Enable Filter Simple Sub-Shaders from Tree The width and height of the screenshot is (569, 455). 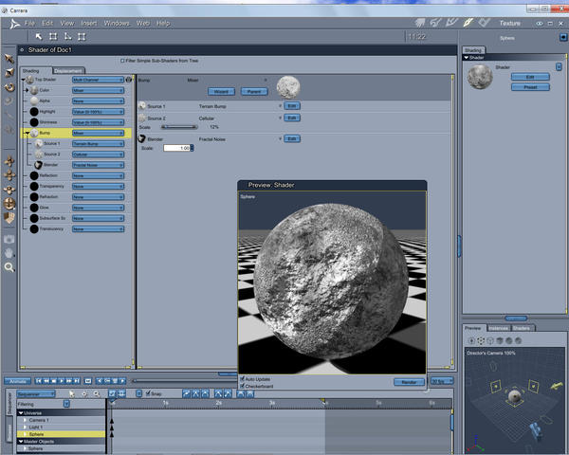coord(122,60)
